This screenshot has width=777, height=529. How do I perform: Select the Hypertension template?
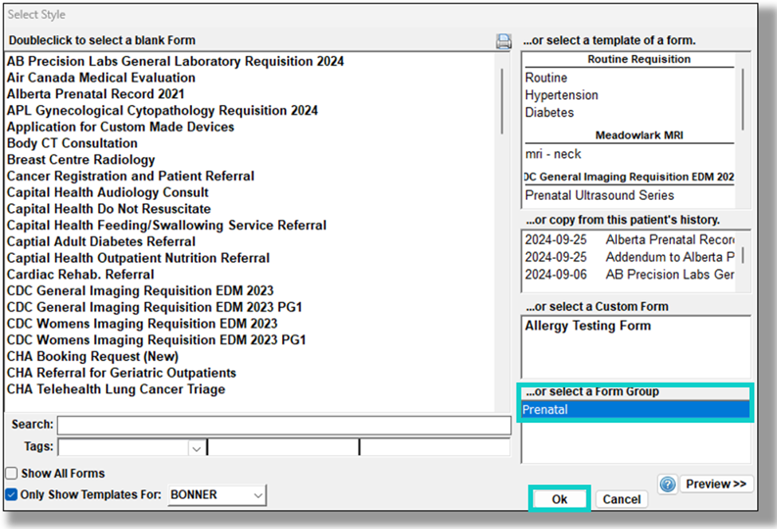(x=562, y=95)
